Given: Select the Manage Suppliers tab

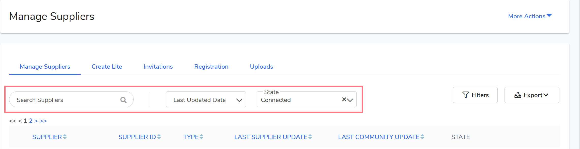Looking at the screenshot, I should coord(45,67).
